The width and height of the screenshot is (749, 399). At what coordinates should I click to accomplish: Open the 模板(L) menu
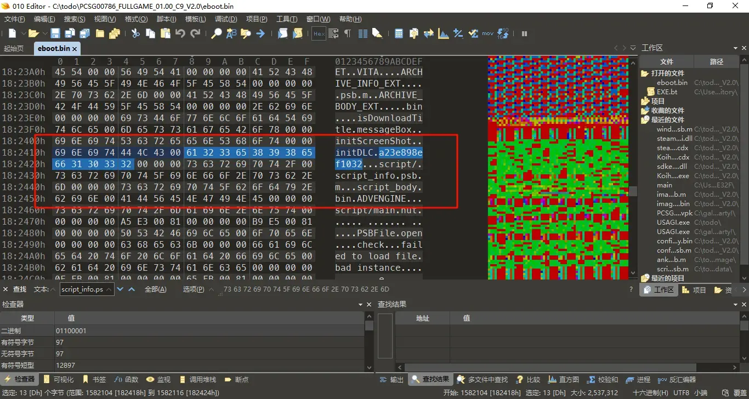point(195,19)
